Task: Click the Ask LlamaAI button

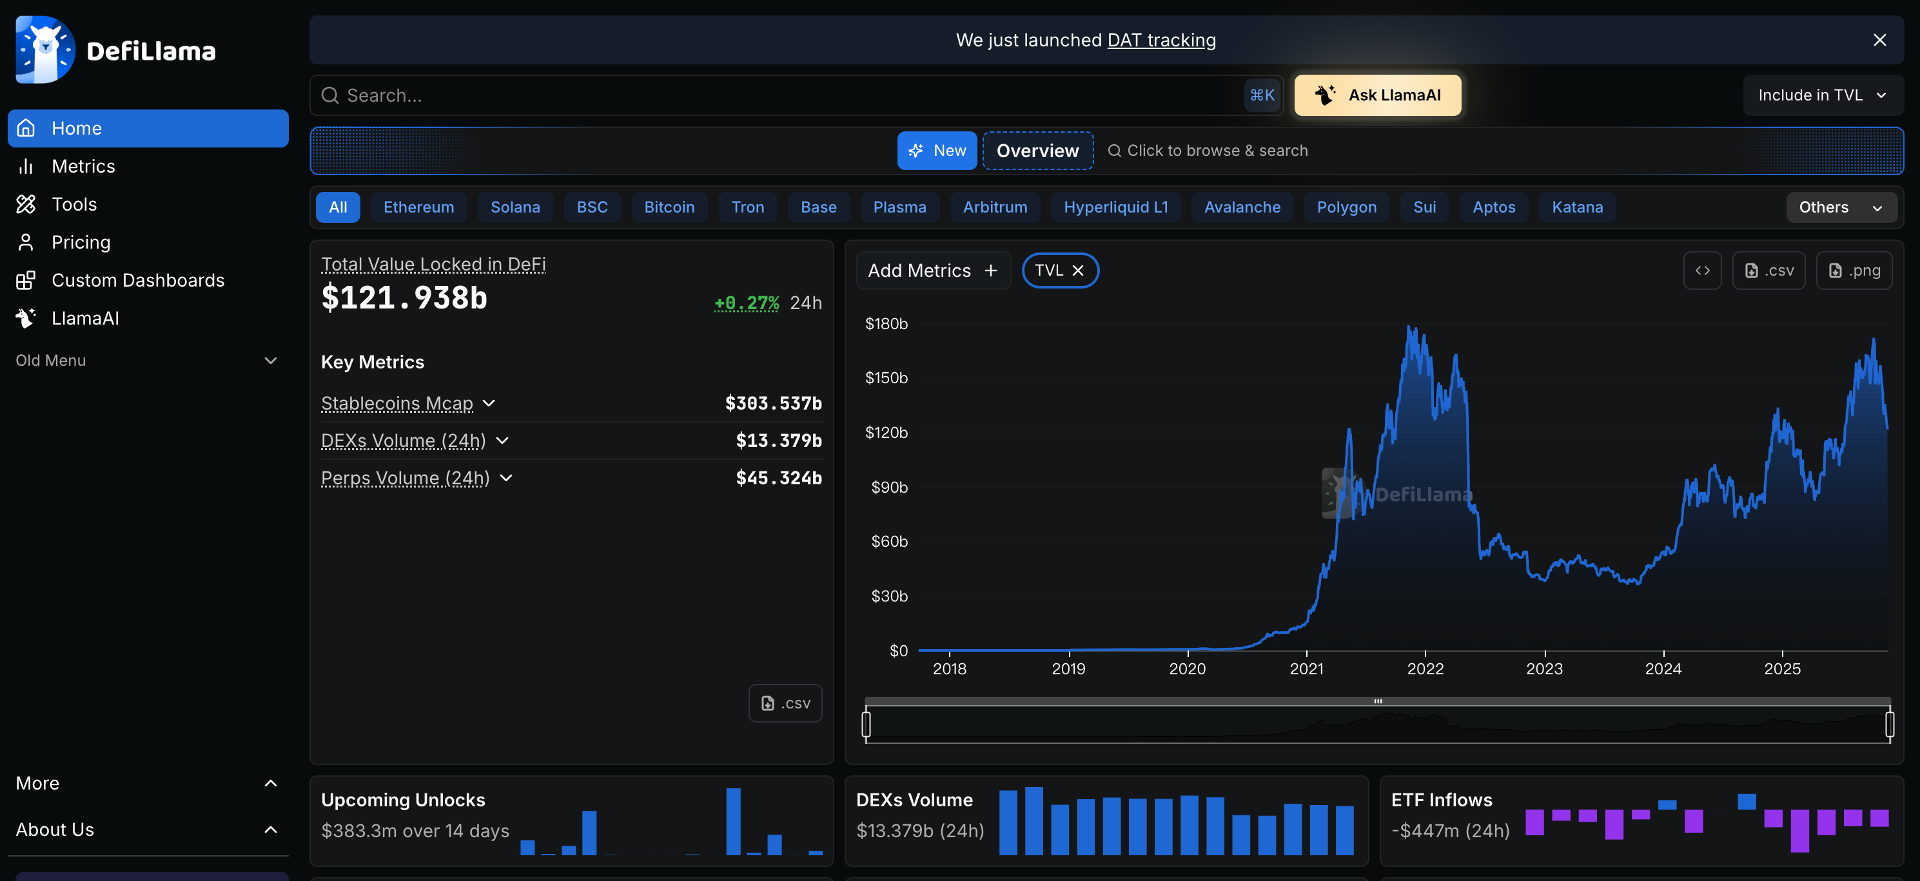Action: (x=1376, y=95)
